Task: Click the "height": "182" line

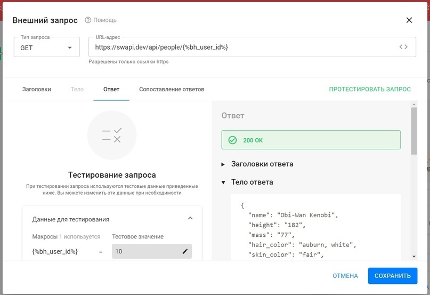Action: click(x=277, y=225)
